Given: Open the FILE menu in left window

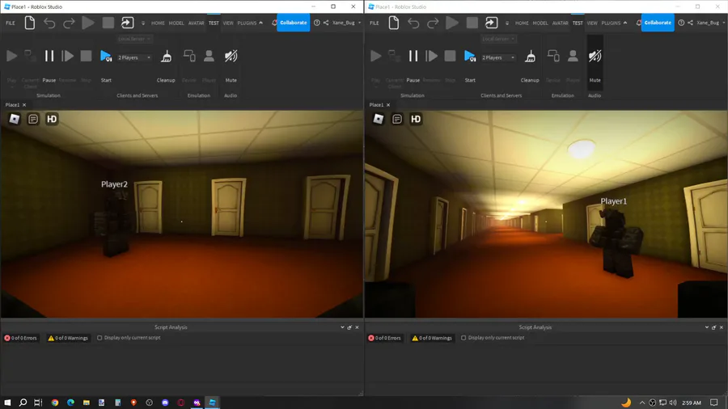Looking at the screenshot, I should [x=11, y=23].
